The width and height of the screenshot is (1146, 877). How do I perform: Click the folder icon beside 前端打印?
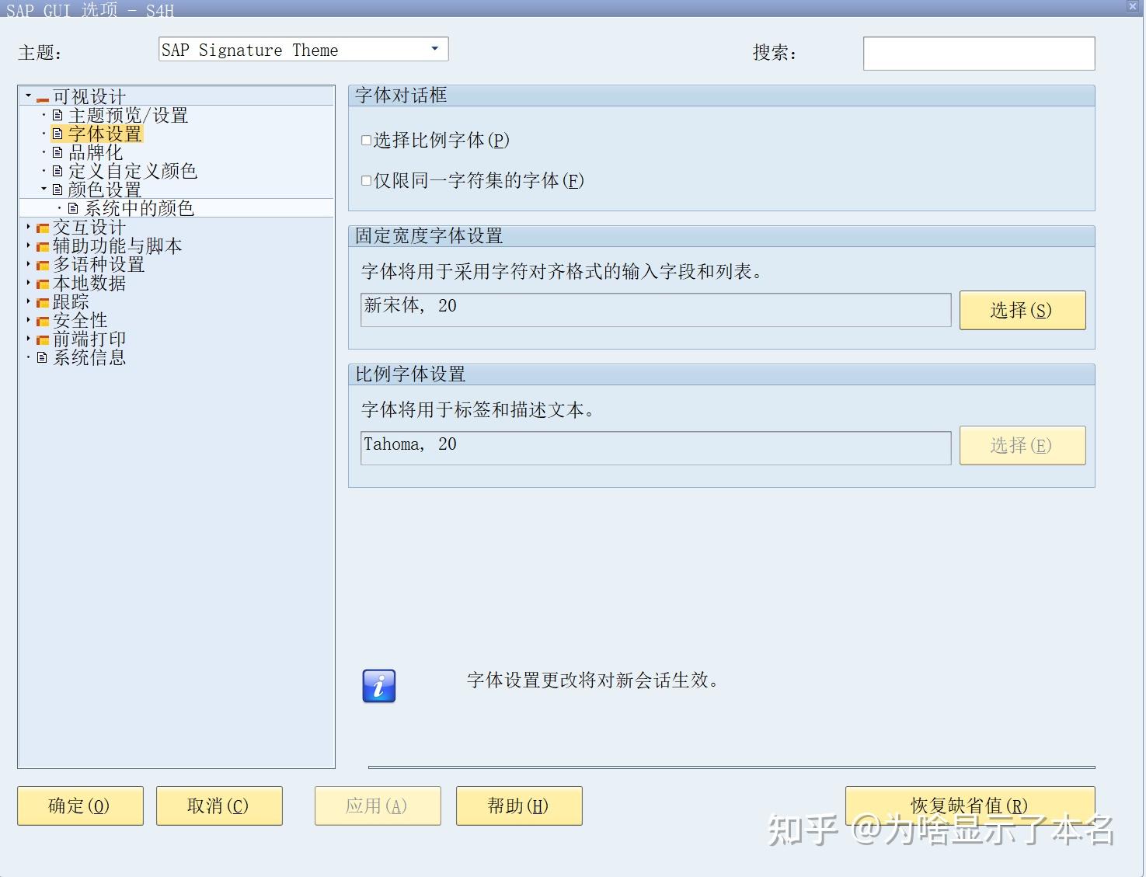[43, 339]
